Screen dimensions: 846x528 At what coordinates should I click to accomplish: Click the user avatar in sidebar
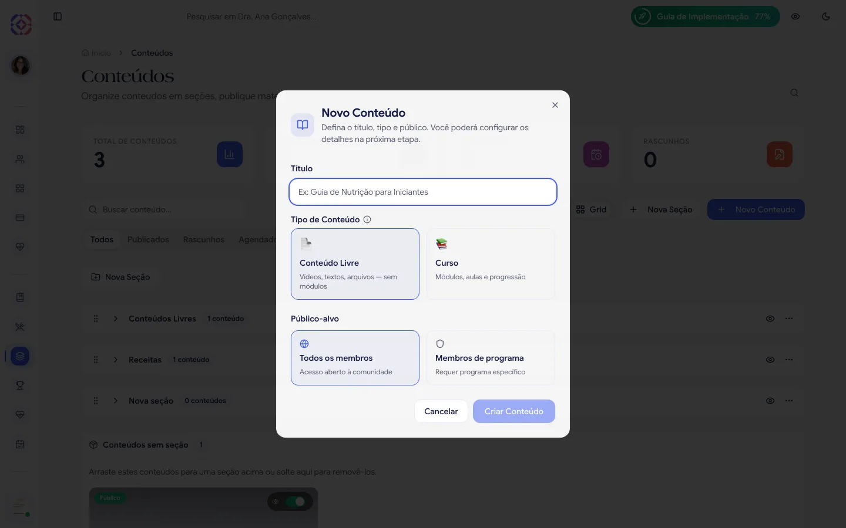(21, 65)
